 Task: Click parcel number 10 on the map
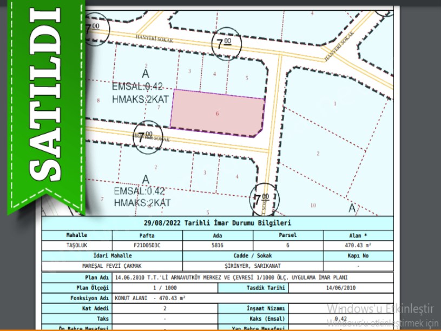pyautogui.click(x=313, y=206)
